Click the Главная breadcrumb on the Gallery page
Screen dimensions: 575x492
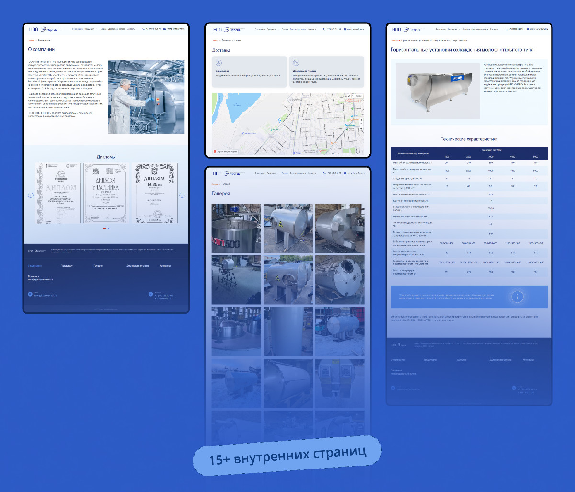(x=215, y=184)
